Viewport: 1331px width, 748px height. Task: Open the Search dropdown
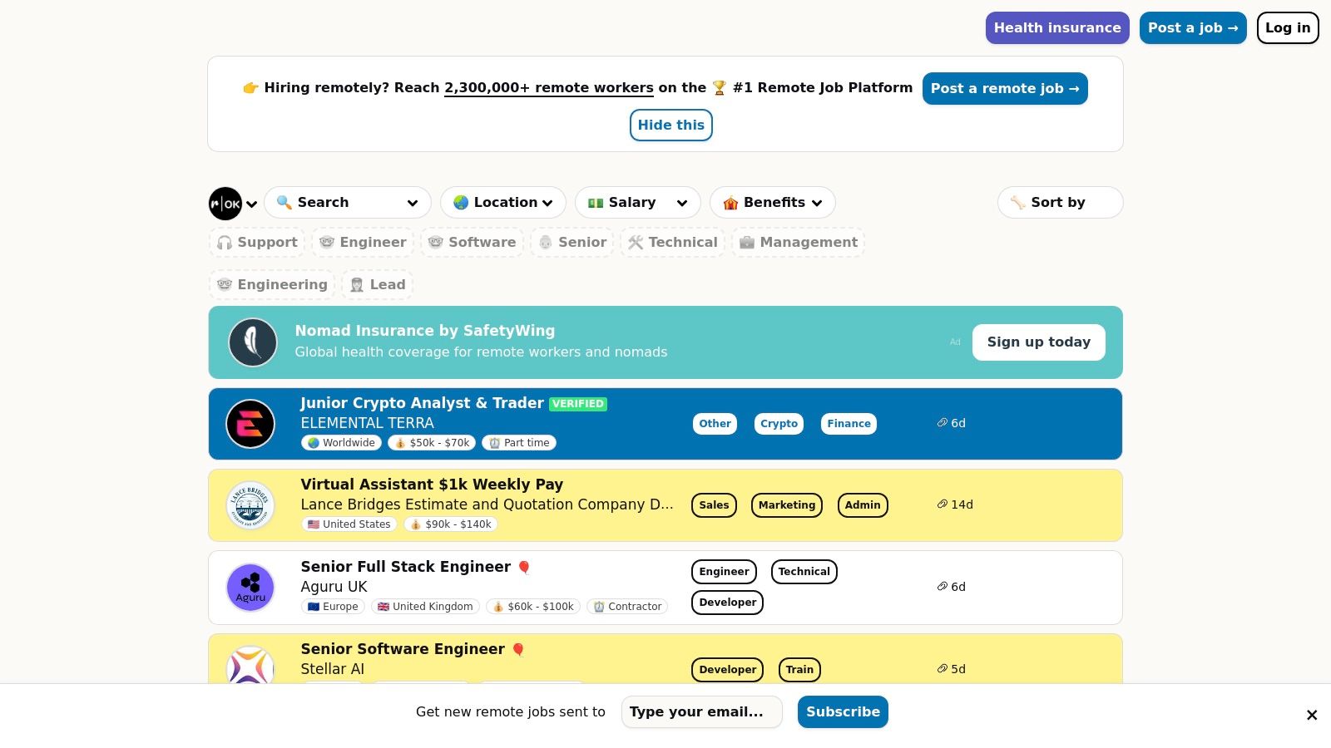[348, 203]
